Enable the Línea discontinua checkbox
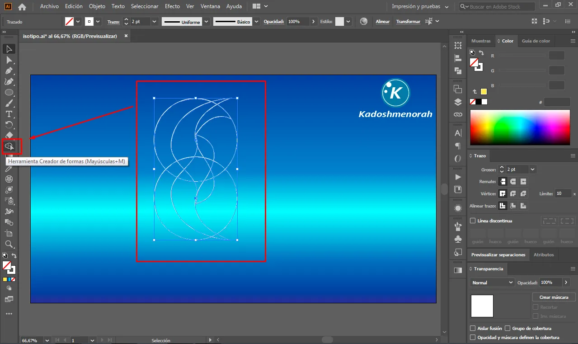The image size is (578, 344). (473, 221)
